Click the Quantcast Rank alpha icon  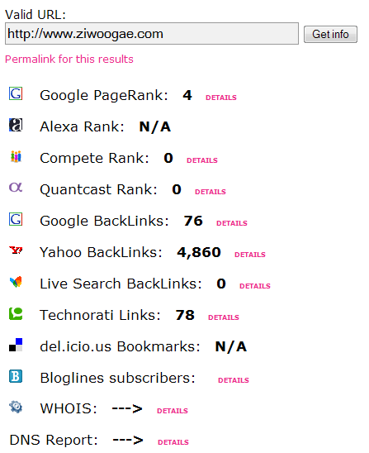[x=16, y=188]
